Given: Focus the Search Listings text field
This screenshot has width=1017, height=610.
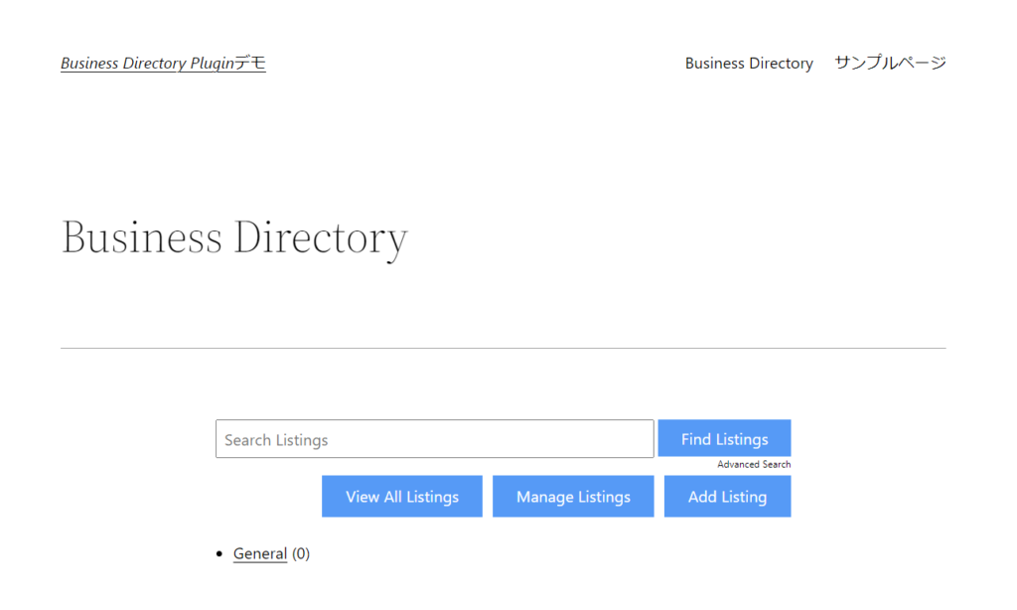Looking at the screenshot, I should point(434,439).
